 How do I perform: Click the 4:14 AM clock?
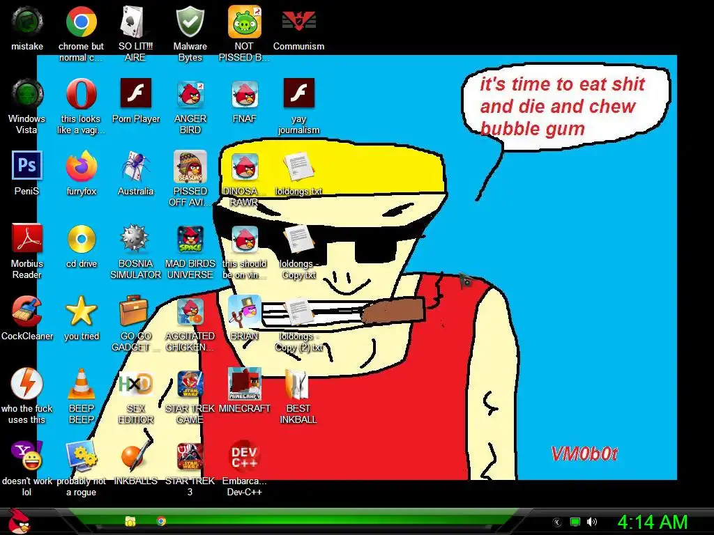pyautogui.click(x=652, y=522)
